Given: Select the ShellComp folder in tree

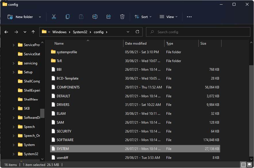Looking at the screenshot, I should point(29,81).
